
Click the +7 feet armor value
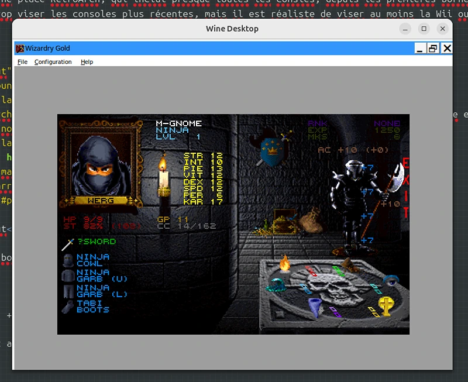click(x=367, y=240)
